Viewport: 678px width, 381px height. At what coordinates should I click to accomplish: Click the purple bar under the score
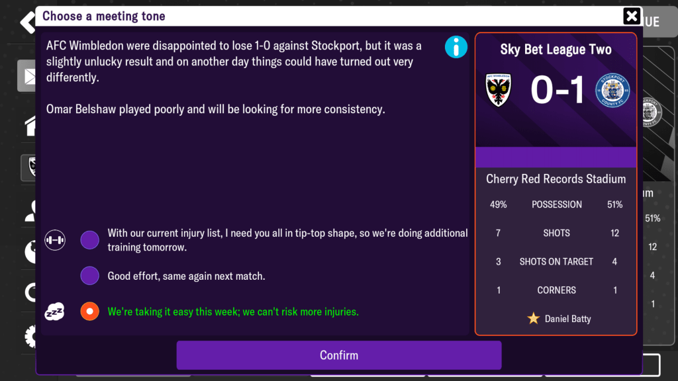(556, 157)
